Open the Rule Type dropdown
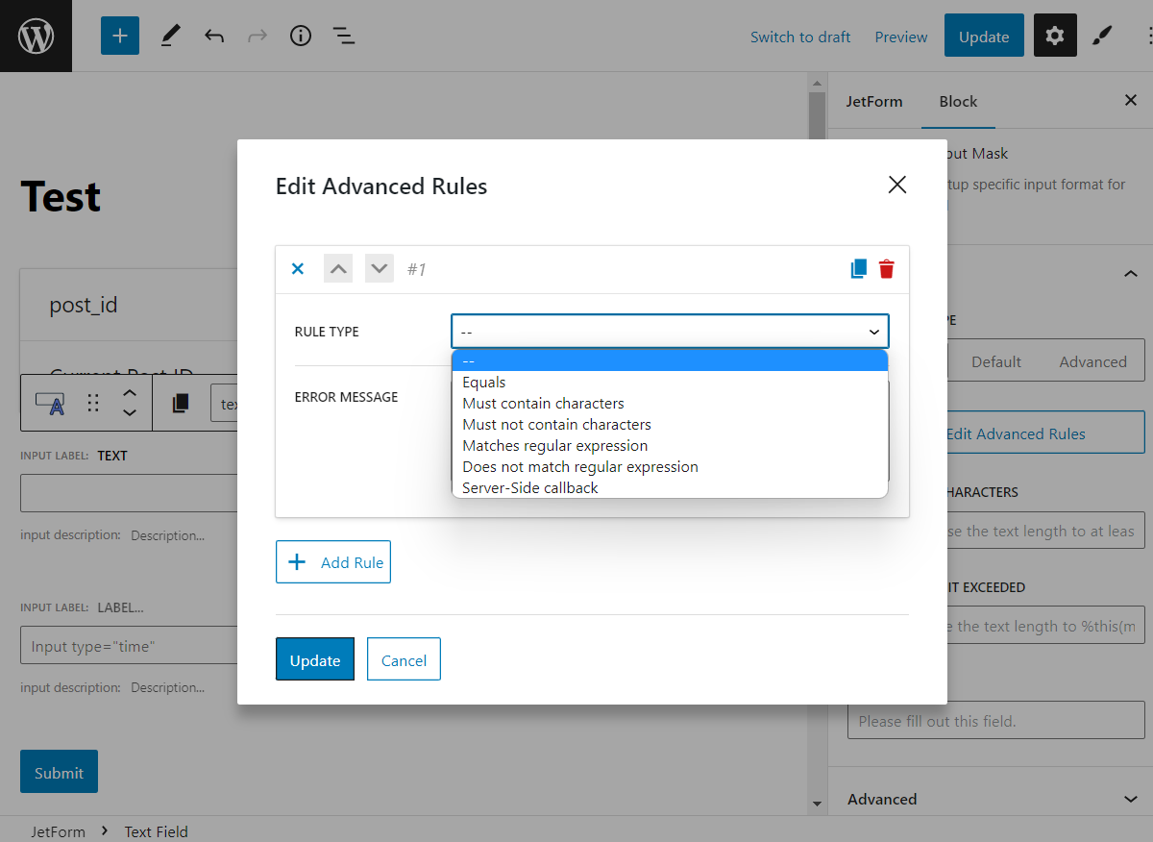Viewport: 1153px width, 842px height. tap(670, 330)
